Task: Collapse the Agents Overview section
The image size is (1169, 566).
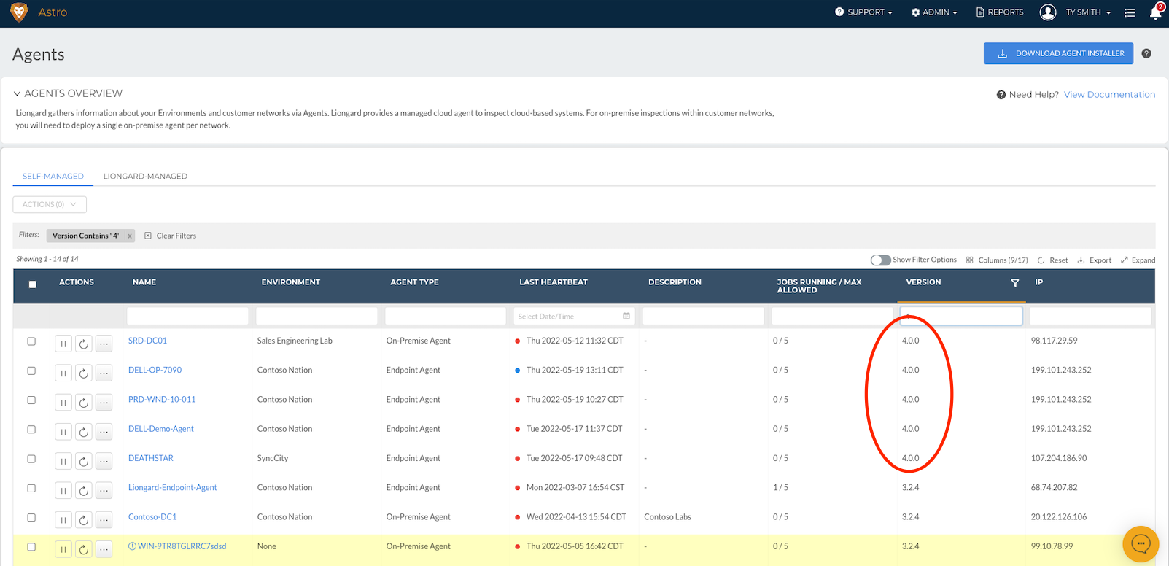Action: click(17, 93)
